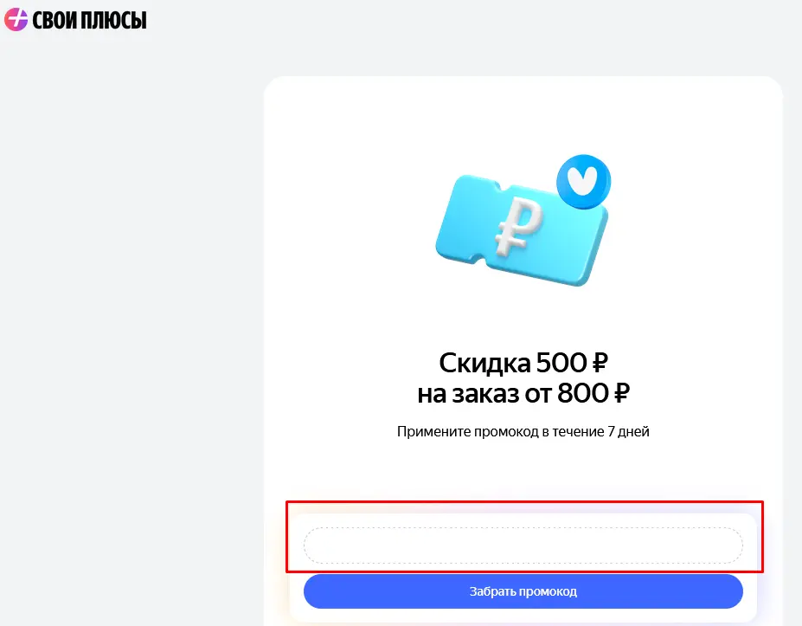The height and width of the screenshot is (626, 802).
Task: Click the в течение text
Action: (x=574, y=431)
